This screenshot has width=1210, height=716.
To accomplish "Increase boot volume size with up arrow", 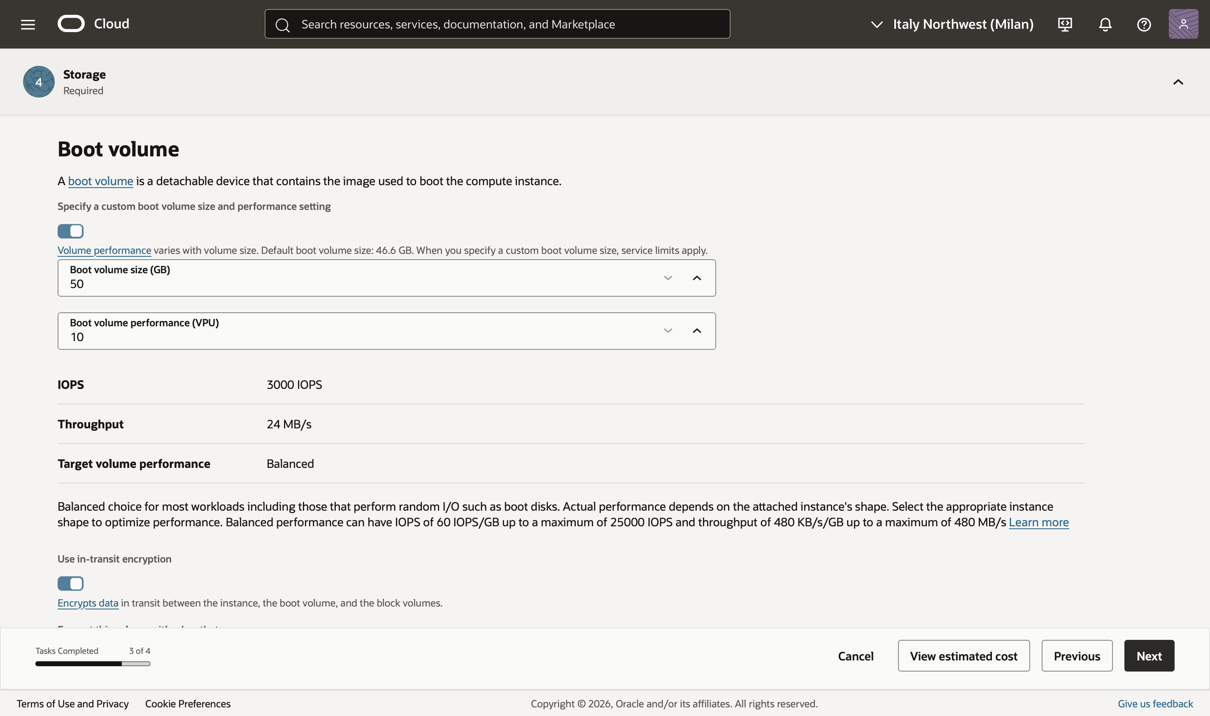I will (697, 278).
